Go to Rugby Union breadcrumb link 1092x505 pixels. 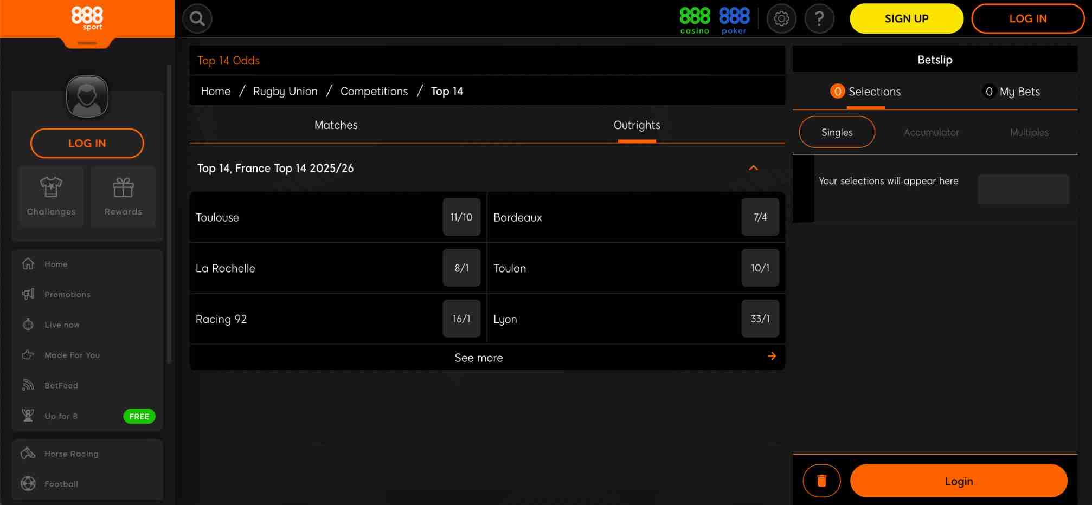[x=285, y=91]
